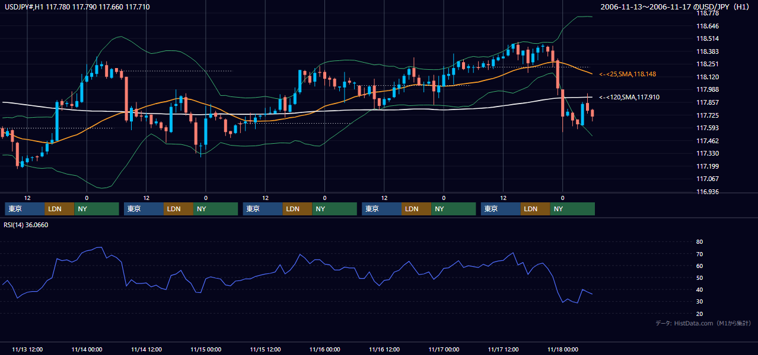Screen dimensions: 758x355
Task: Click RSI scale level 40
Action: (x=699, y=289)
